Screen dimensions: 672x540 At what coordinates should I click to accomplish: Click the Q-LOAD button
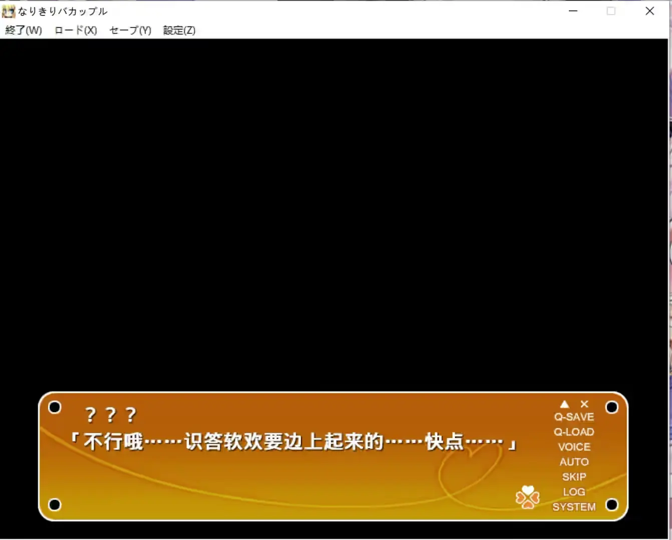pos(574,432)
